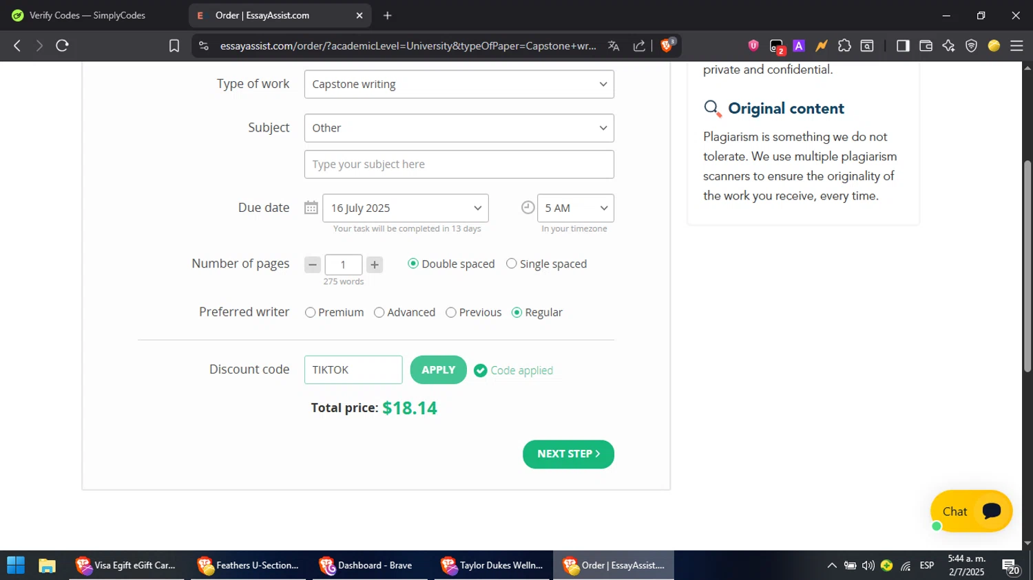Image resolution: width=1033 pixels, height=580 pixels.
Task: Toggle the browser sidebar panel
Action: [x=903, y=45]
